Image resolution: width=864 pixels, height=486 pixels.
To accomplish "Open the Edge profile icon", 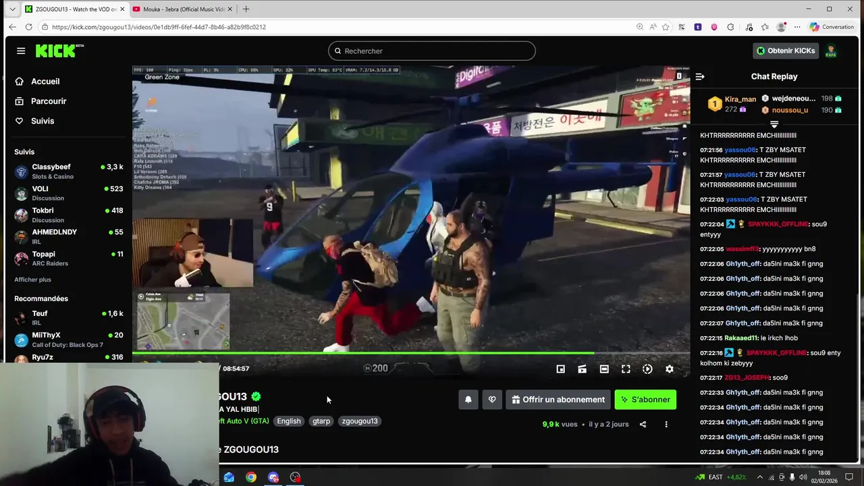I will 781,27.
